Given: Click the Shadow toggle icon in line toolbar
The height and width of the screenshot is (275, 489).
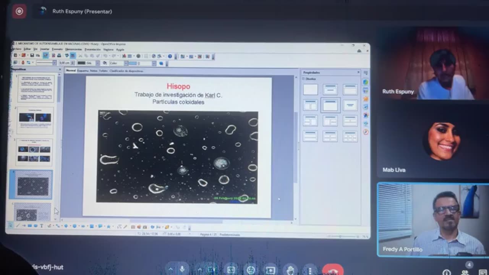Looking at the screenshot, I should pos(161,63).
